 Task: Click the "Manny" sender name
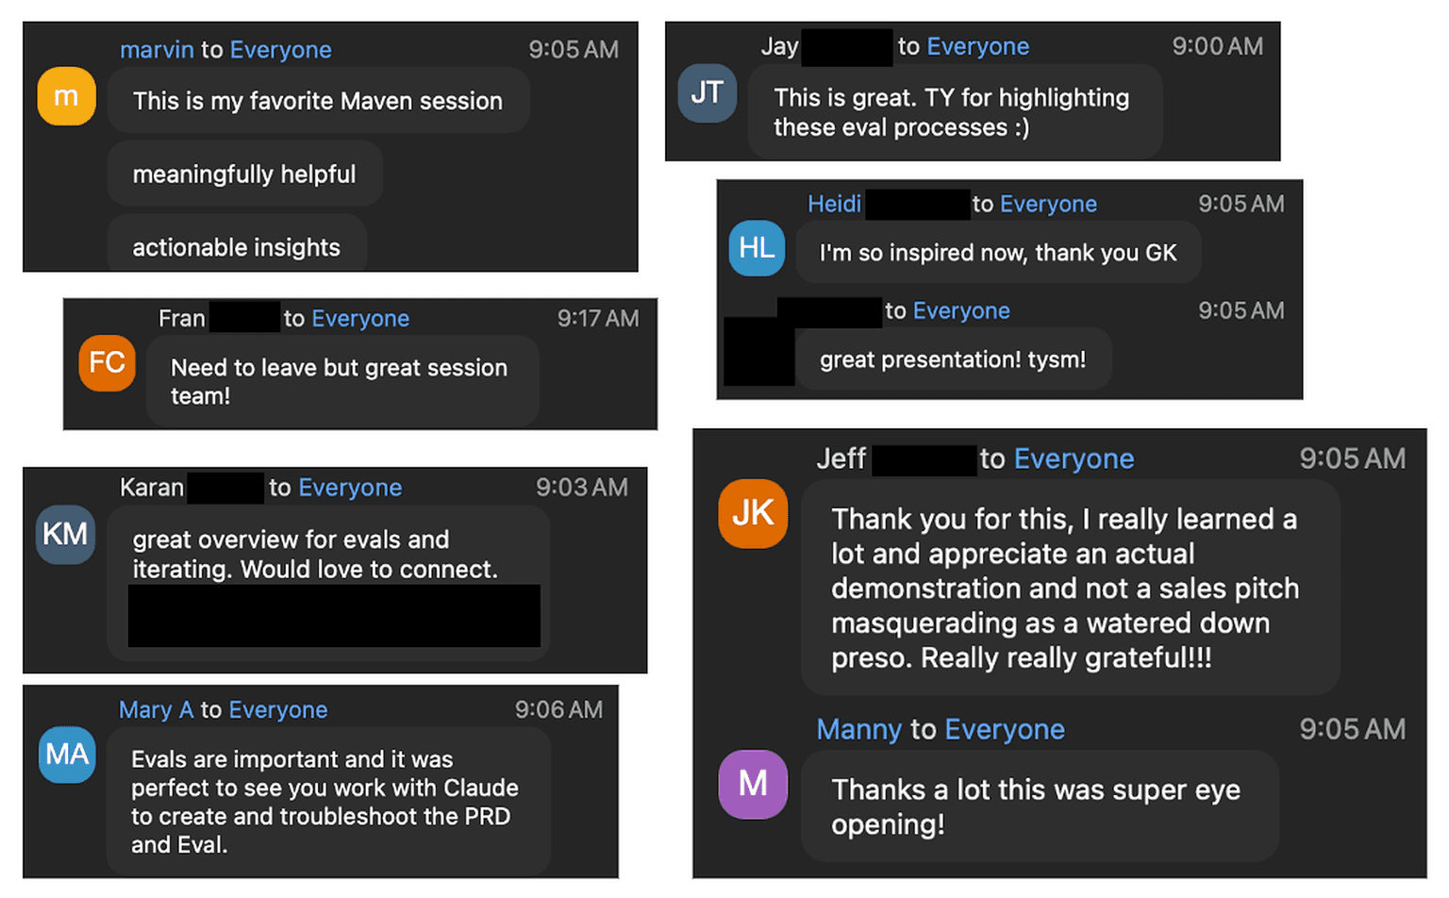click(x=858, y=730)
